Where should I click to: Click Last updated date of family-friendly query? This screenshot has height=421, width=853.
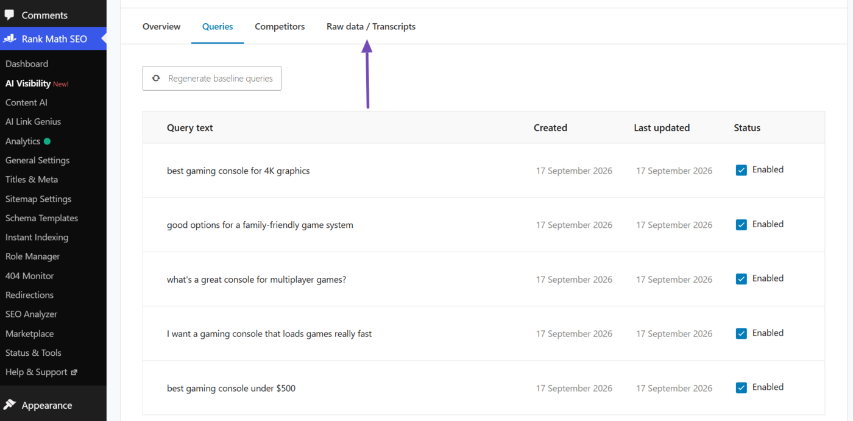[674, 225]
